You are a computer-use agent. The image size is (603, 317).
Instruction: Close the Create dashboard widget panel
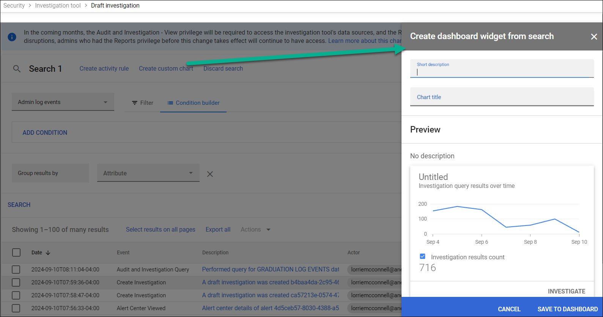594,36
